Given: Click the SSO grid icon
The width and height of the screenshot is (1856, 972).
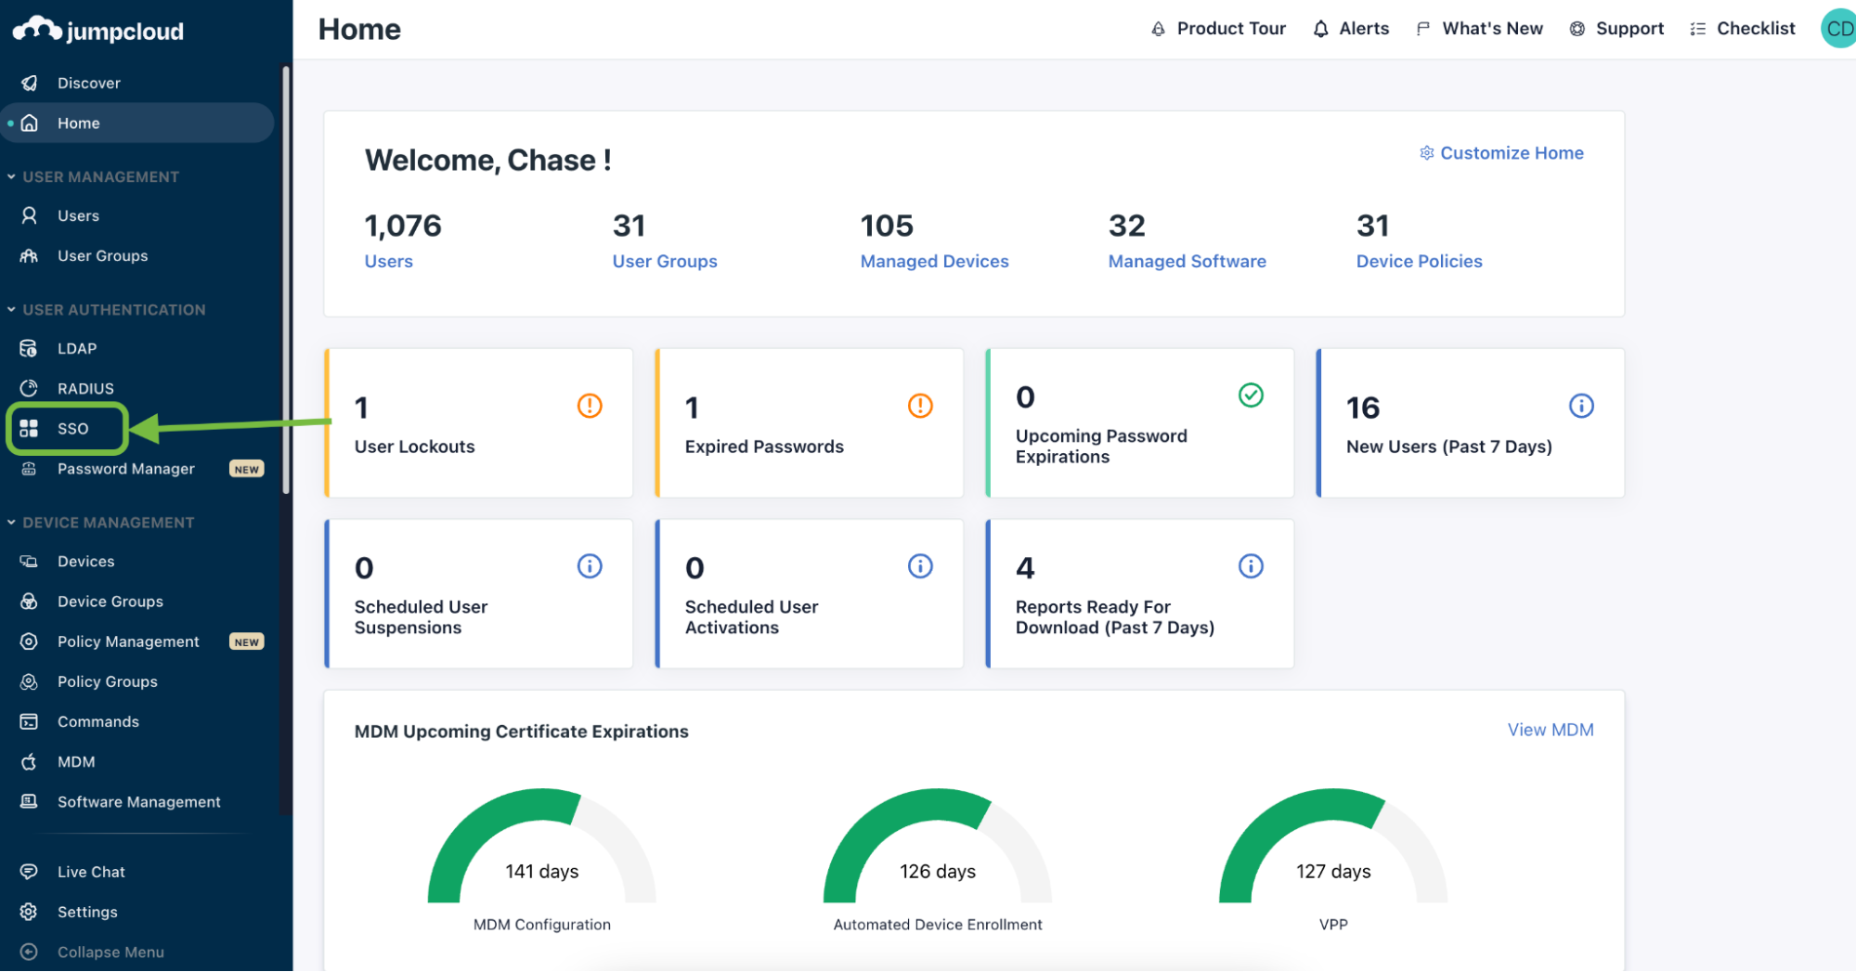Looking at the screenshot, I should pyautogui.click(x=30, y=428).
